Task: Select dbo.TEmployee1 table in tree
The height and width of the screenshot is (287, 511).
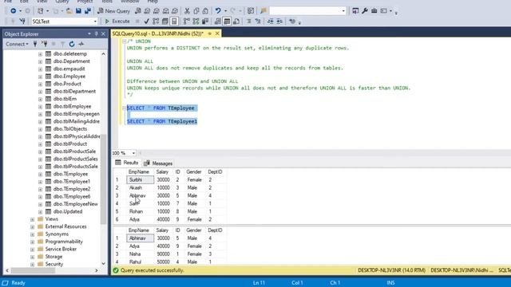Action: pyautogui.click(x=72, y=182)
